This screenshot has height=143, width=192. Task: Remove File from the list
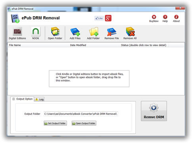(111, 33)
